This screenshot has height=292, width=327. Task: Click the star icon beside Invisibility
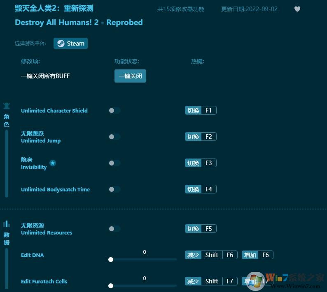click(53, 163)
